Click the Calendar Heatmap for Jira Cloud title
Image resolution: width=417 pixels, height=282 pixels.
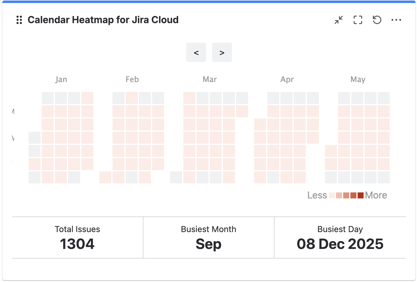pos(103,20)
